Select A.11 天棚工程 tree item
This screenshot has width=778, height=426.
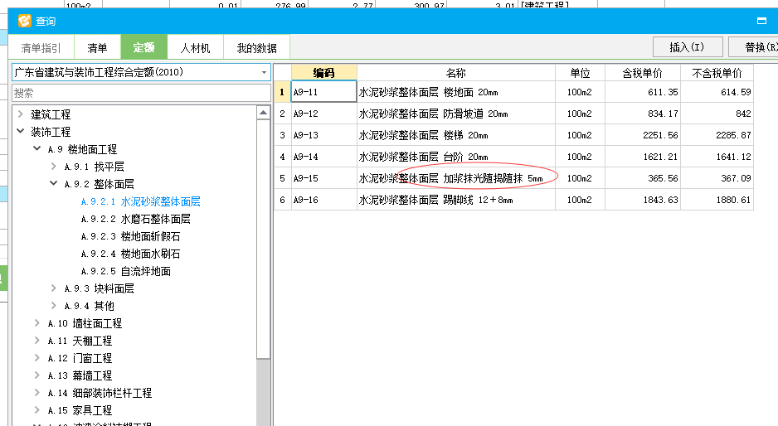[x=80, y=341]
